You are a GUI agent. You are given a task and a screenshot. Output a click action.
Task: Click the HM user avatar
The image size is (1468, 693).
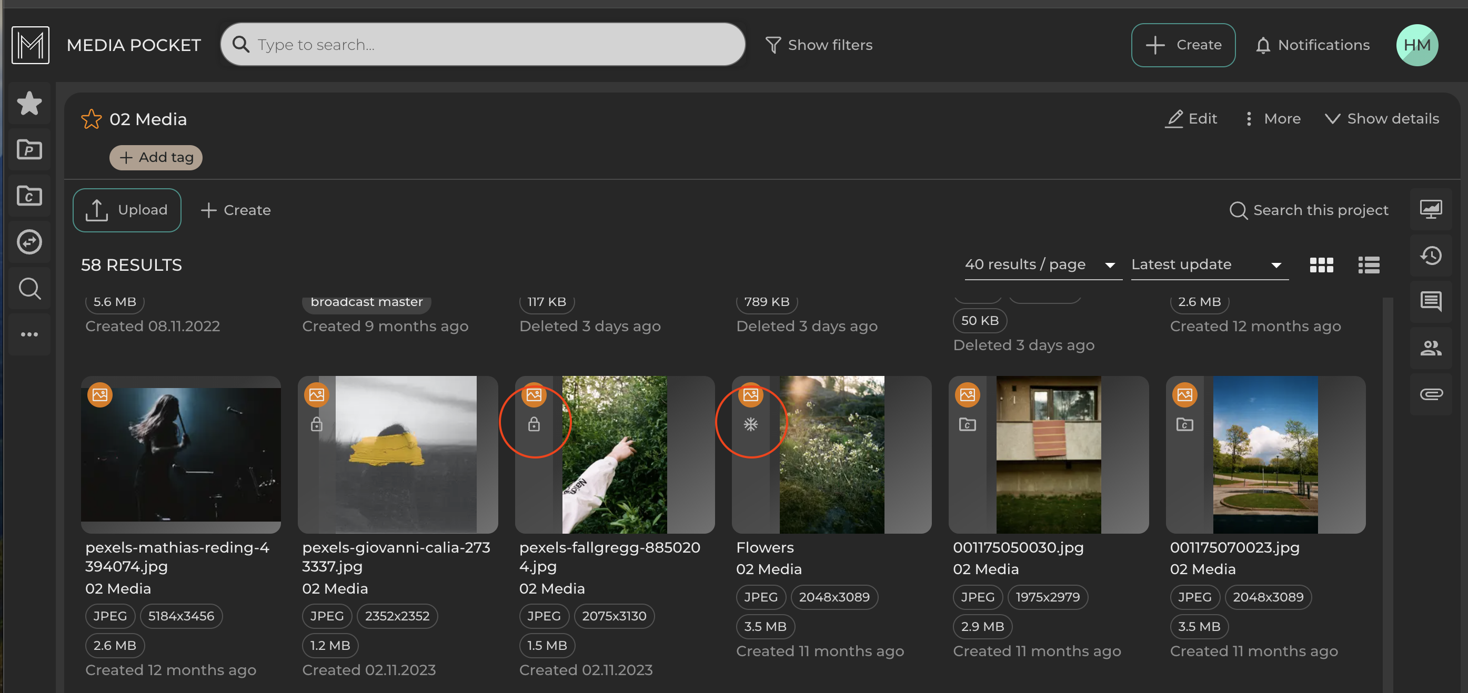[1416, 45]
